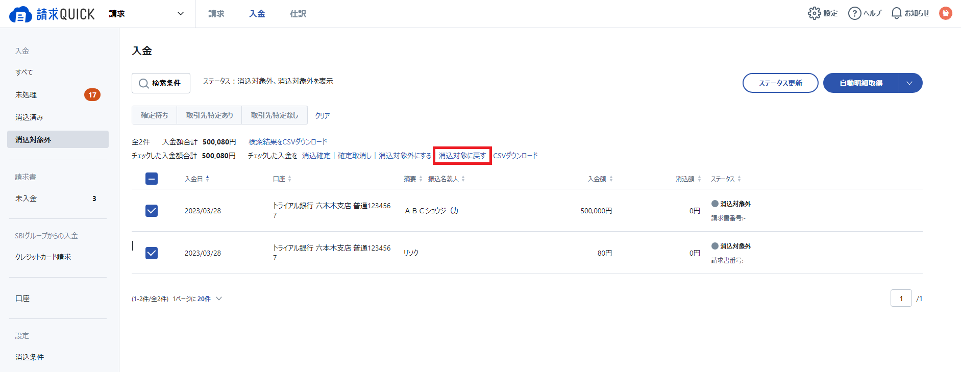Screen dimensions: 961x372
Task: Click 消込対象外 status of ABCショウジ row
Action: 731,204
